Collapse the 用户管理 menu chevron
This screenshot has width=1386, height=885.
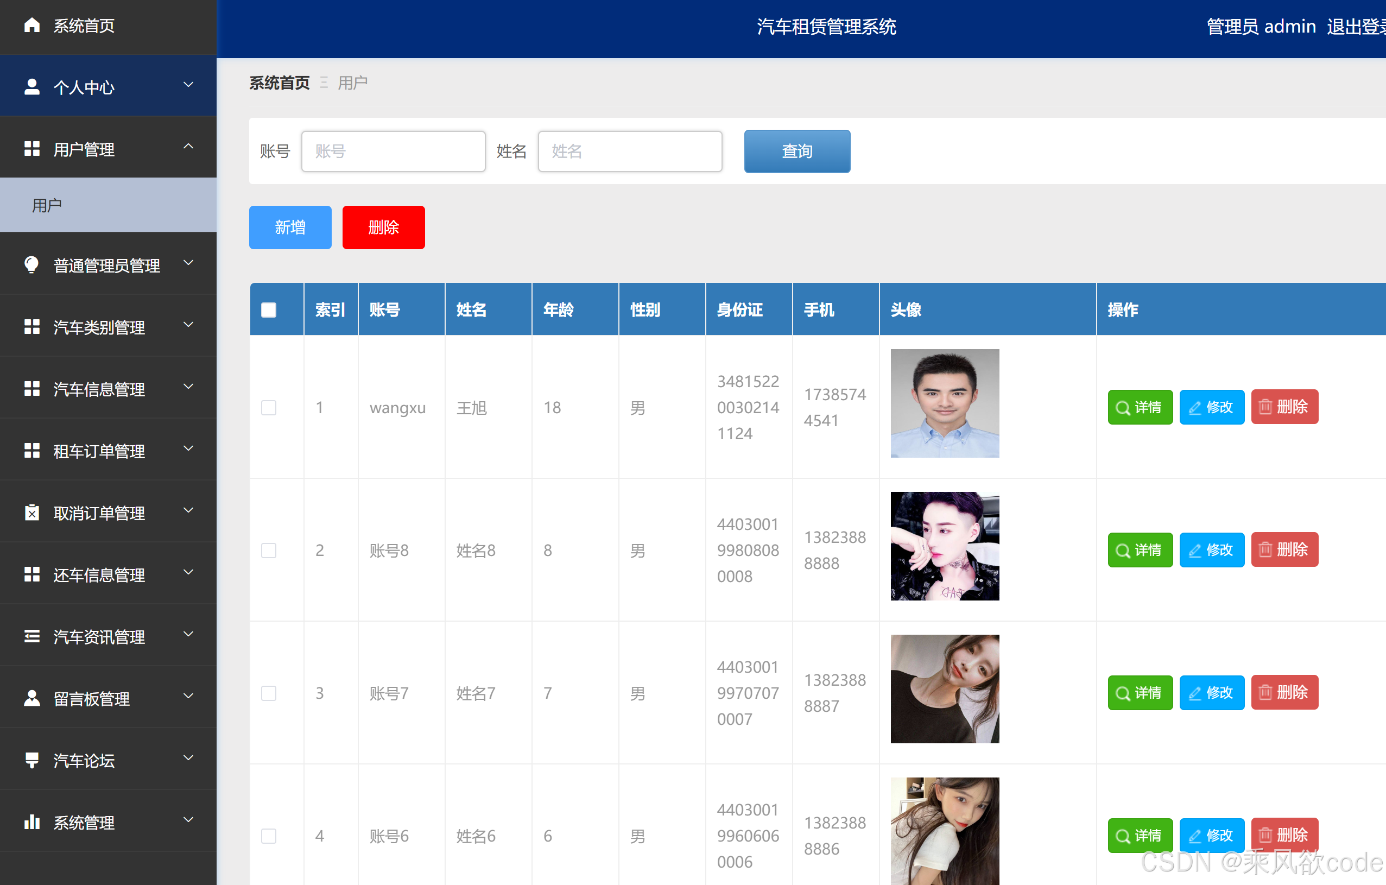(x=188, y=147)
